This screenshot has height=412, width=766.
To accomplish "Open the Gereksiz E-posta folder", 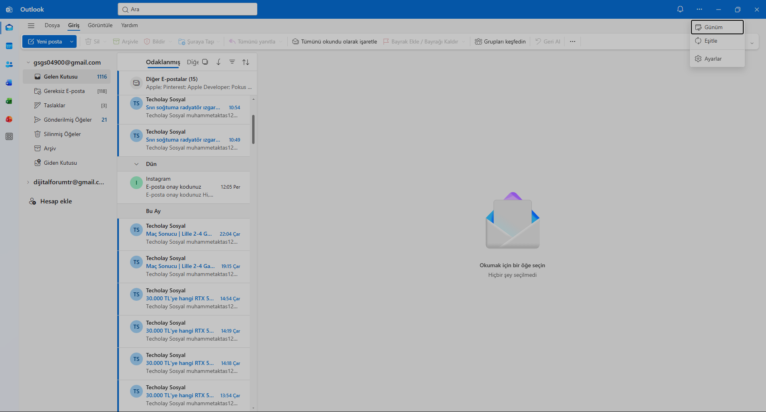I will point(67,91).
